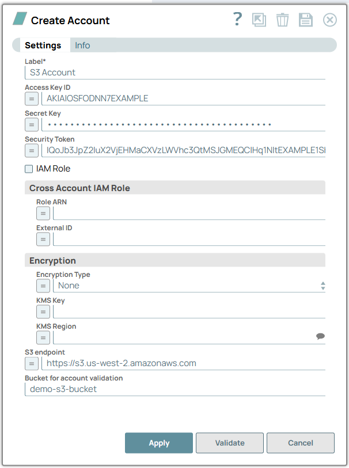Click the S3 endpoint input field
This screenshot has height=468, width=349.
(x=184, y=363)
